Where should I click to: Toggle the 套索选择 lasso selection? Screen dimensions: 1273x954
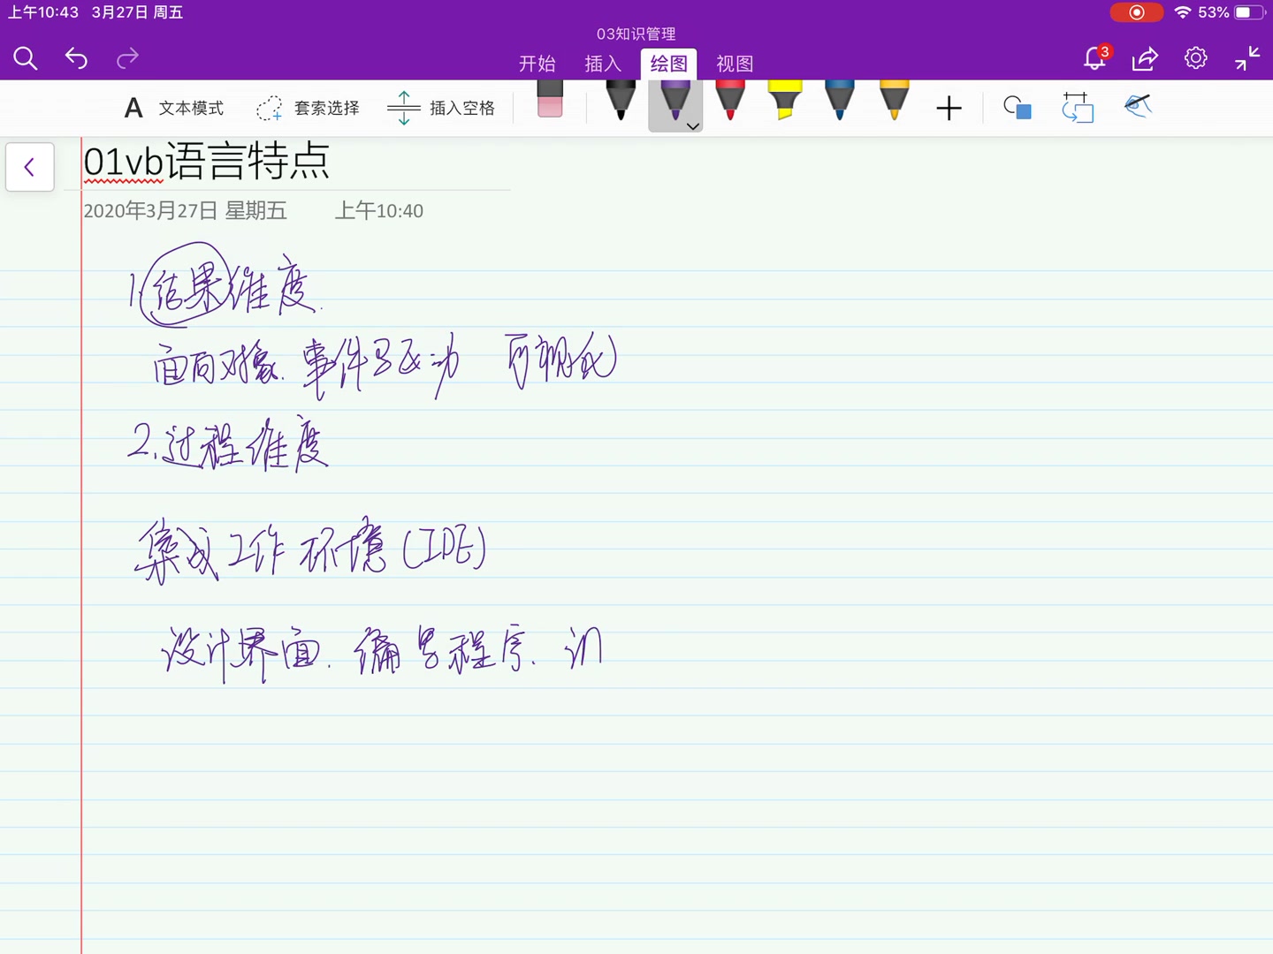(x=308, y=107)
